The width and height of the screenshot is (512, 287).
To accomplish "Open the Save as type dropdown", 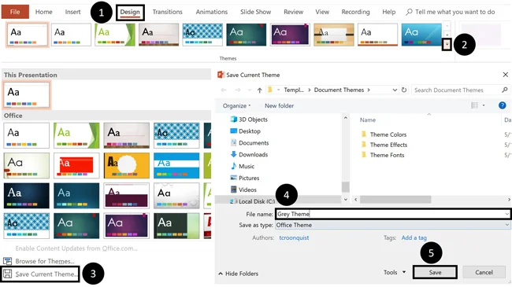I will [x=392, y=225].
